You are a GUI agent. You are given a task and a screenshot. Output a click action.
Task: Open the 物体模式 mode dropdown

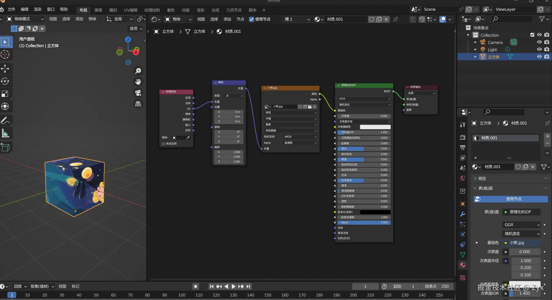25,19
